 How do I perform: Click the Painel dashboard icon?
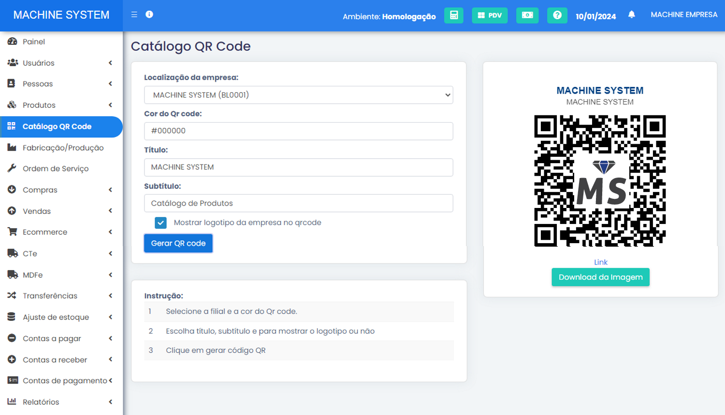[x=12, y=41]
